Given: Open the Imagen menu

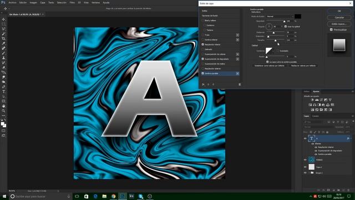Looking at the screenshot, I should pyautogui.click(x=33, y=2).
